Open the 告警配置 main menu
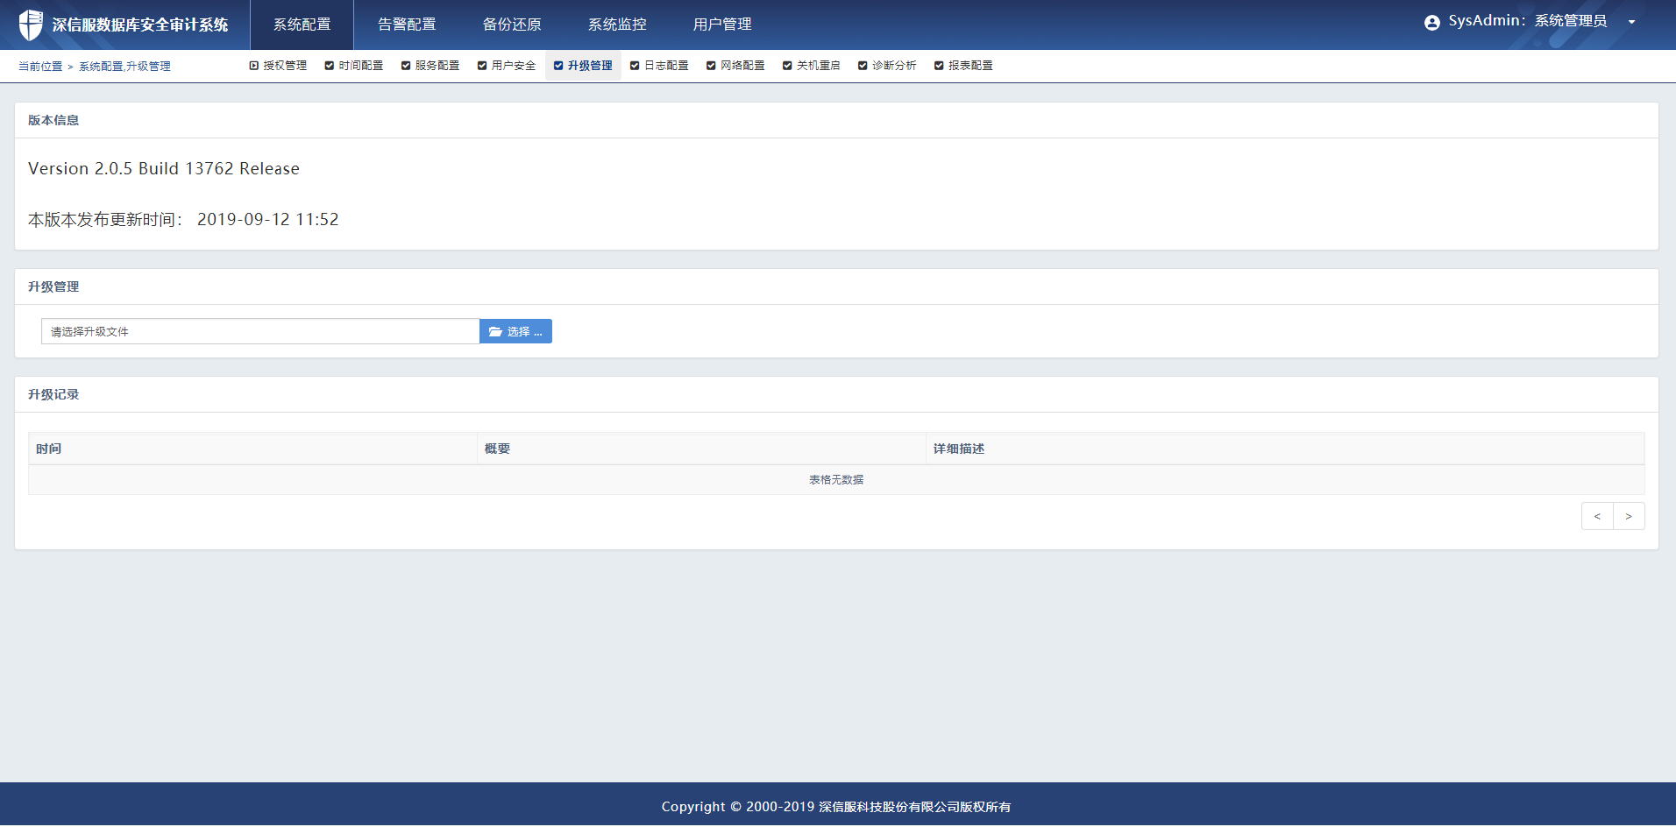Viewport: 1676px width, 827px height. [407, 25]
